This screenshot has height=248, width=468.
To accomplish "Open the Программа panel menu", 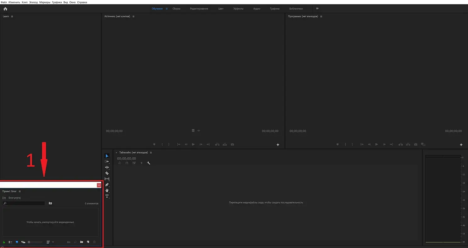I will [x=321, y=16].
